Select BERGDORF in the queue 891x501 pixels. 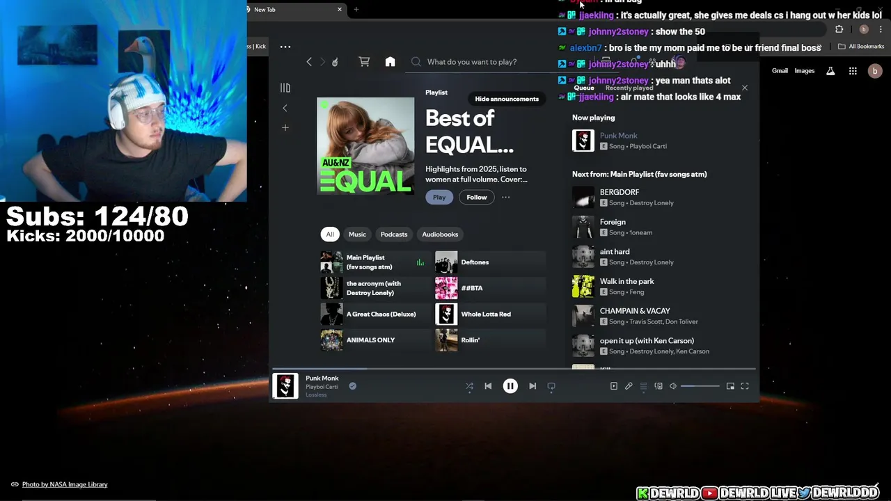point(660,197)
